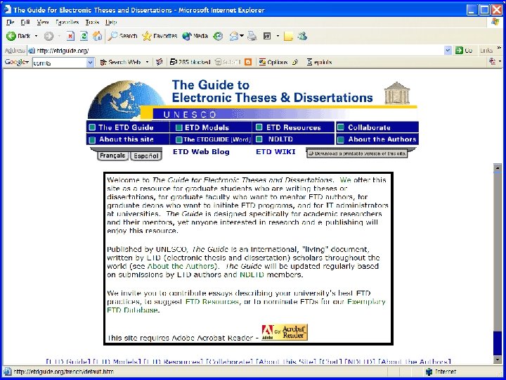The width and height of the screenshot is (506, 380).
Task: Open ETD Models in the navigation bar
Action: click(210, 127)
